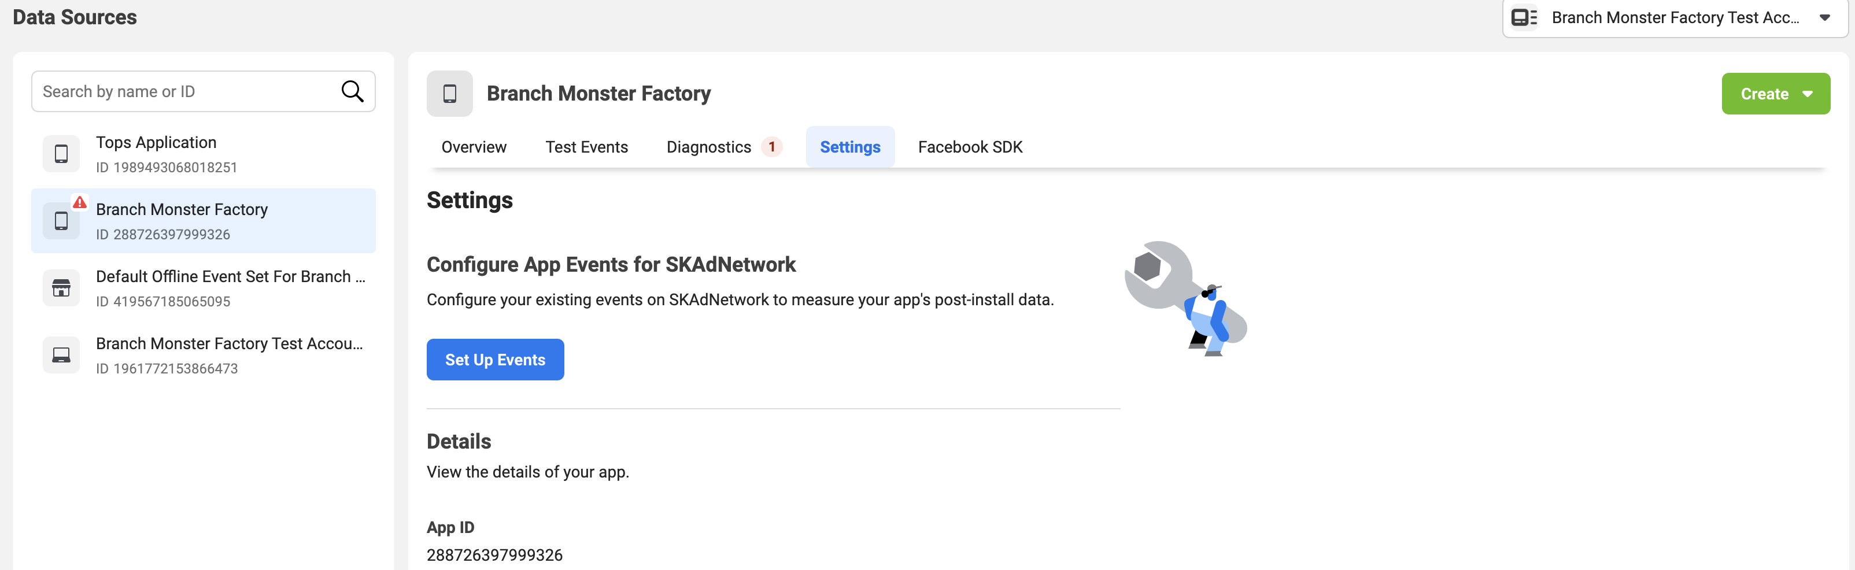Select Default Offline Event Set data source
1855x570 pixels.
pos(203,288)
